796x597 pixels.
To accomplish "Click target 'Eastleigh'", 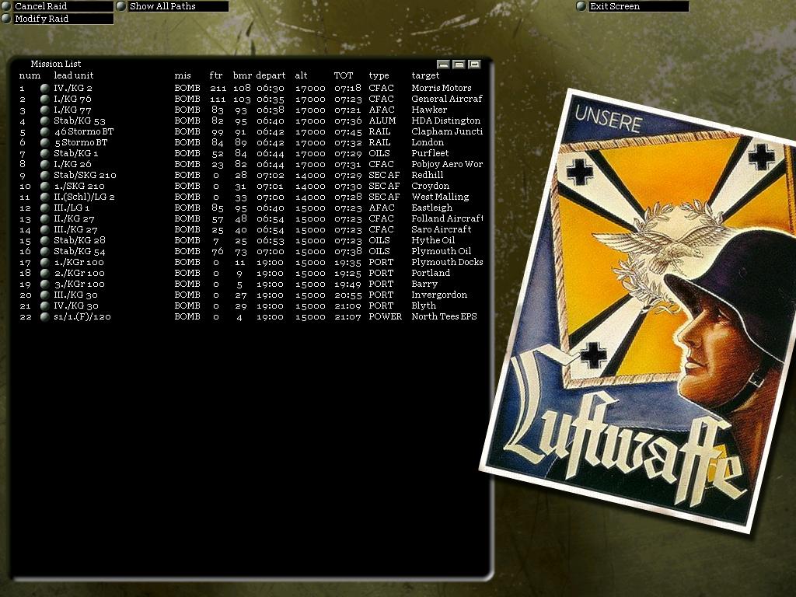I will coord(431,208).
